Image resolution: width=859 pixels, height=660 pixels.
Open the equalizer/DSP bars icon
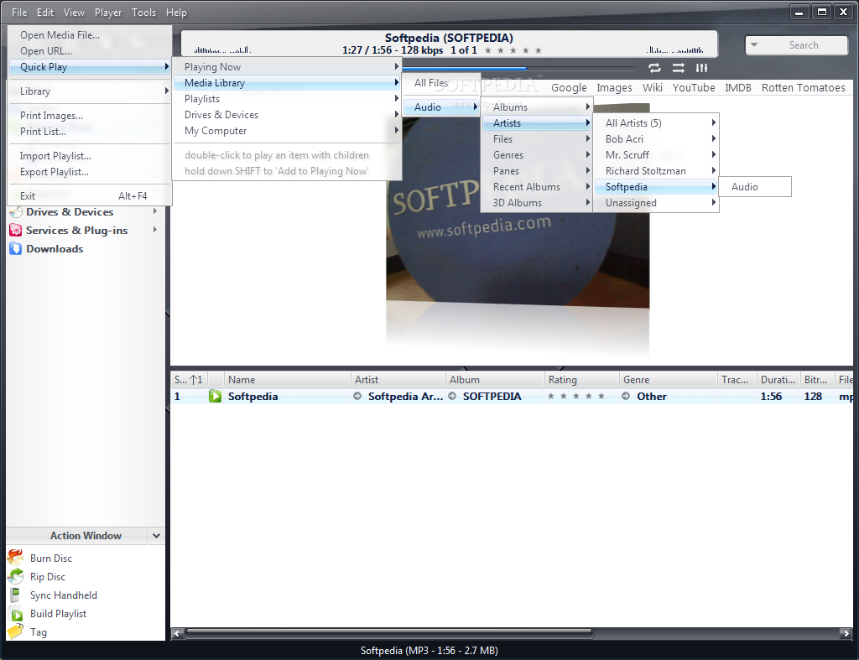point(702,68)
